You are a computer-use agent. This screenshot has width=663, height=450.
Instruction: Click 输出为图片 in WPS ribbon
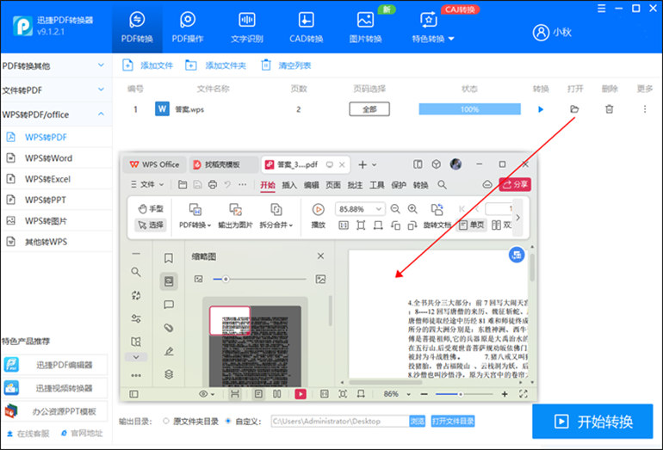[x=235, y=216]
